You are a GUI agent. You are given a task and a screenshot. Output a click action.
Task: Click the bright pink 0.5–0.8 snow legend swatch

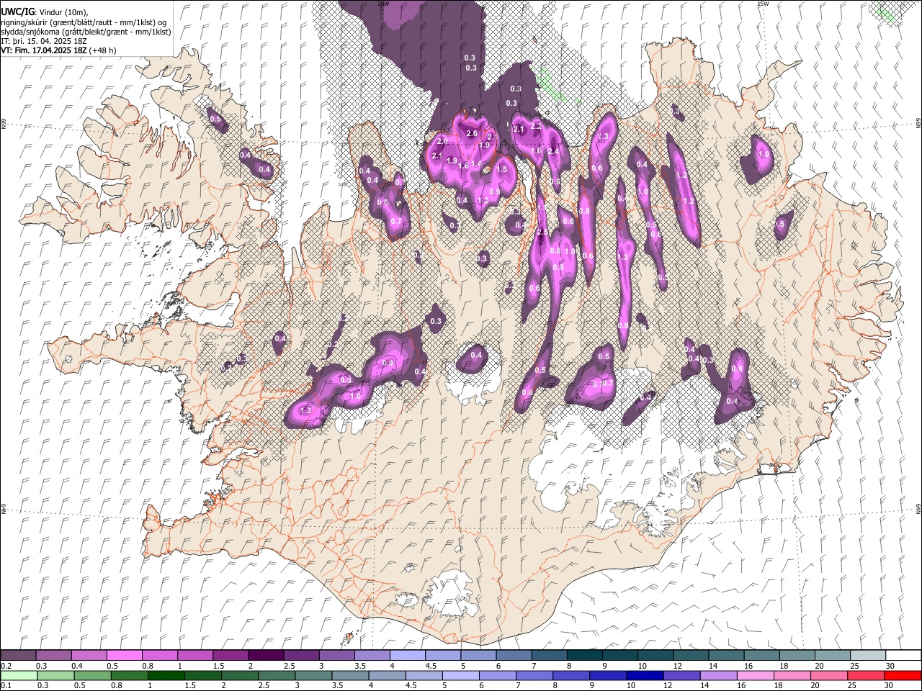pyautogui.click(x=125, y=656)
